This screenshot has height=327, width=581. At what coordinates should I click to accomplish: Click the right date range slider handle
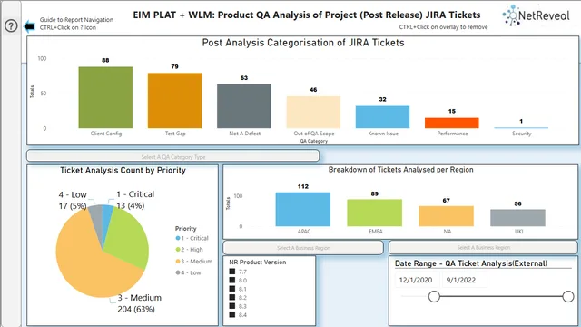(x=568, y=297)
